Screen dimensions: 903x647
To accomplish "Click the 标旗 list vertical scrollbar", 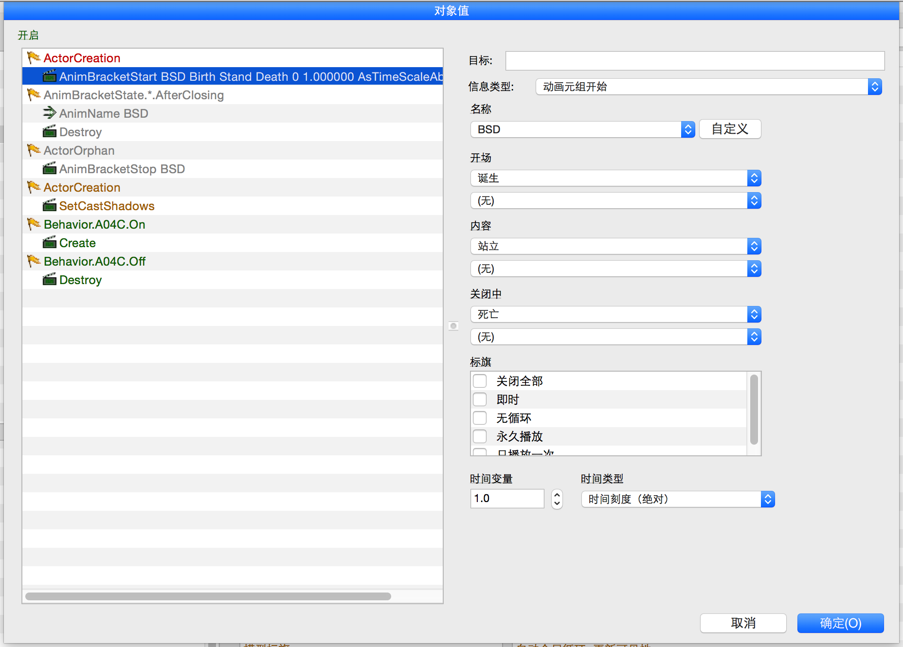I will [754, 410].
